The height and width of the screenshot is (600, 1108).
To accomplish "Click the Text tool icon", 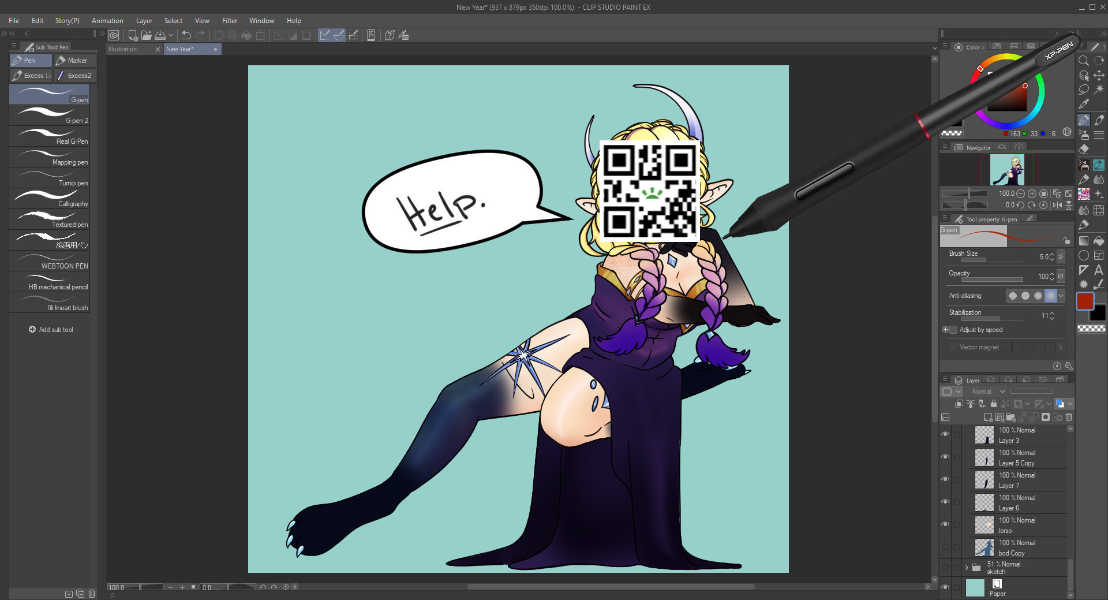I will 1099,270.
